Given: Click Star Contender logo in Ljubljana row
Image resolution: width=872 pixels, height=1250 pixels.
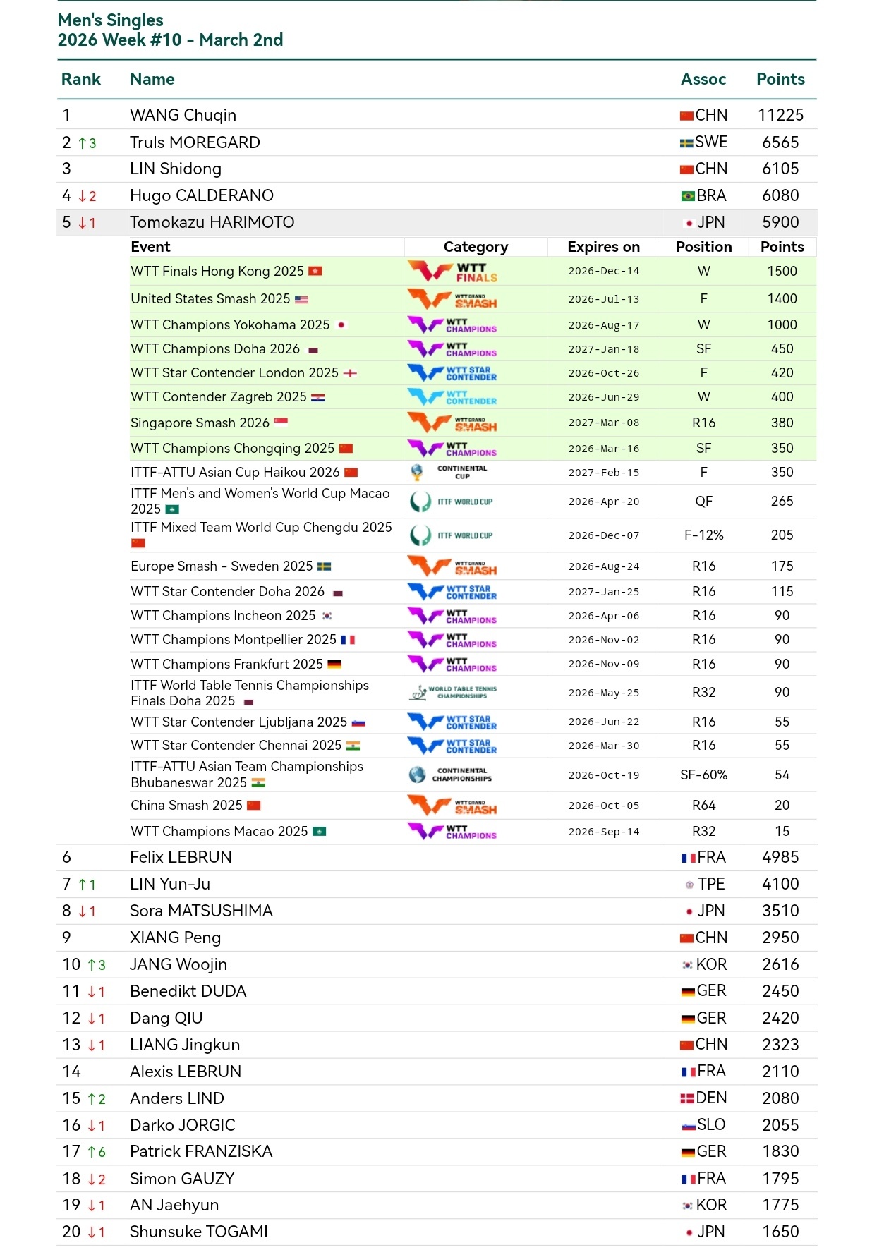Looking at the screenshot, I should (x=452, y=722).
